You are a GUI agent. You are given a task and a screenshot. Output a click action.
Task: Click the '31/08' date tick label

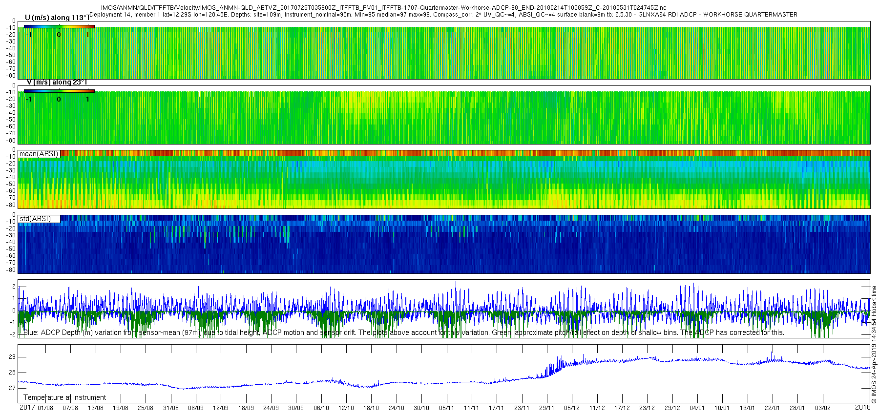coord(171,408)
